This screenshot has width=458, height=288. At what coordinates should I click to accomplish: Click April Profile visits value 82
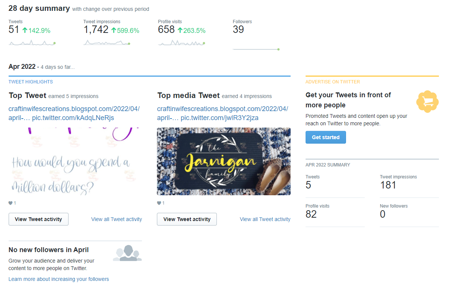(311, 214)
